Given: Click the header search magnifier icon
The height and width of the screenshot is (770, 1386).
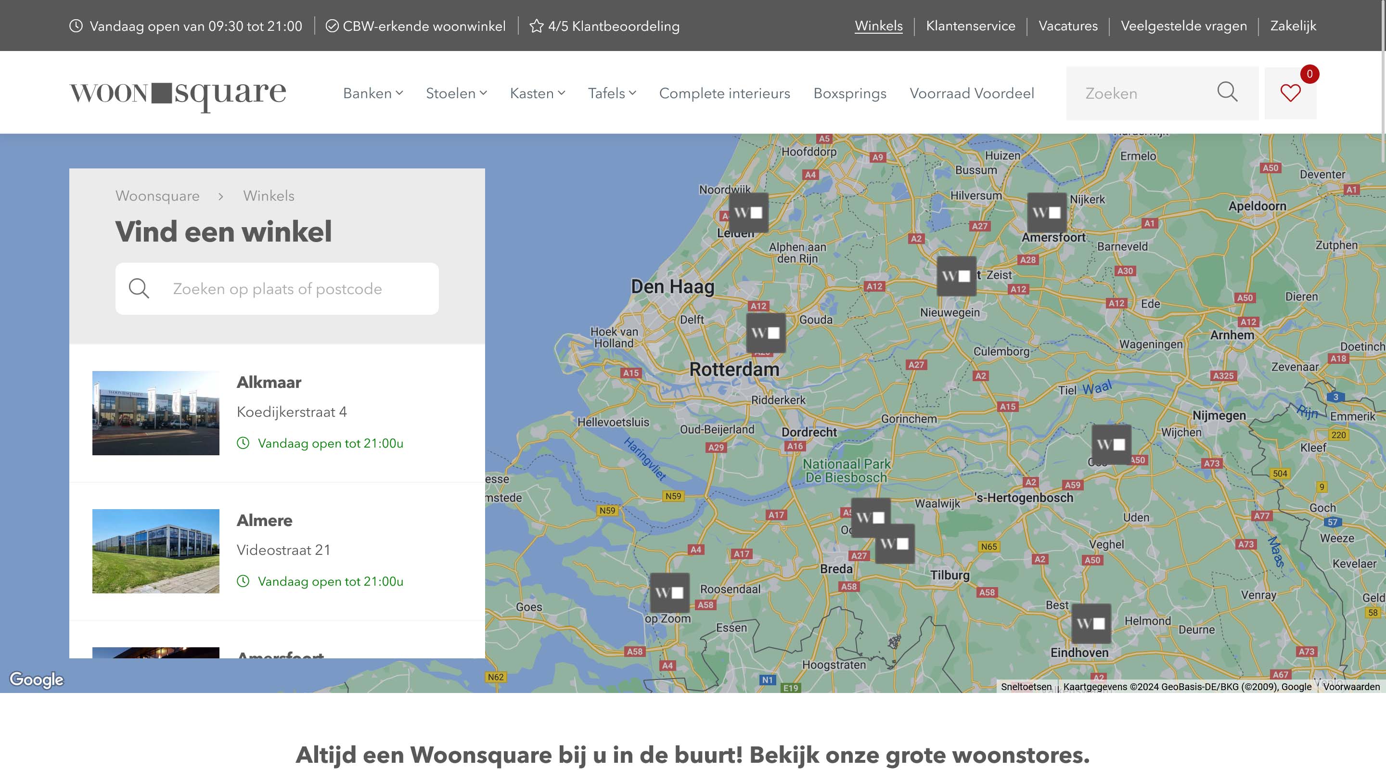Looking at the screenshot, I should (1227, 92).
